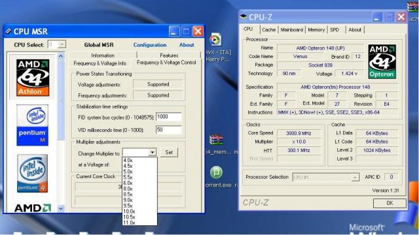Select the AMD Athlon 64 logo in CPU MSR
Image resolution: width=419 pixels, height=235 pixels.
point(33,77)
